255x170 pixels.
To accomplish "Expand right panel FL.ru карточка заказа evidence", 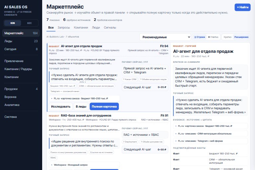I will coord(211,126).
